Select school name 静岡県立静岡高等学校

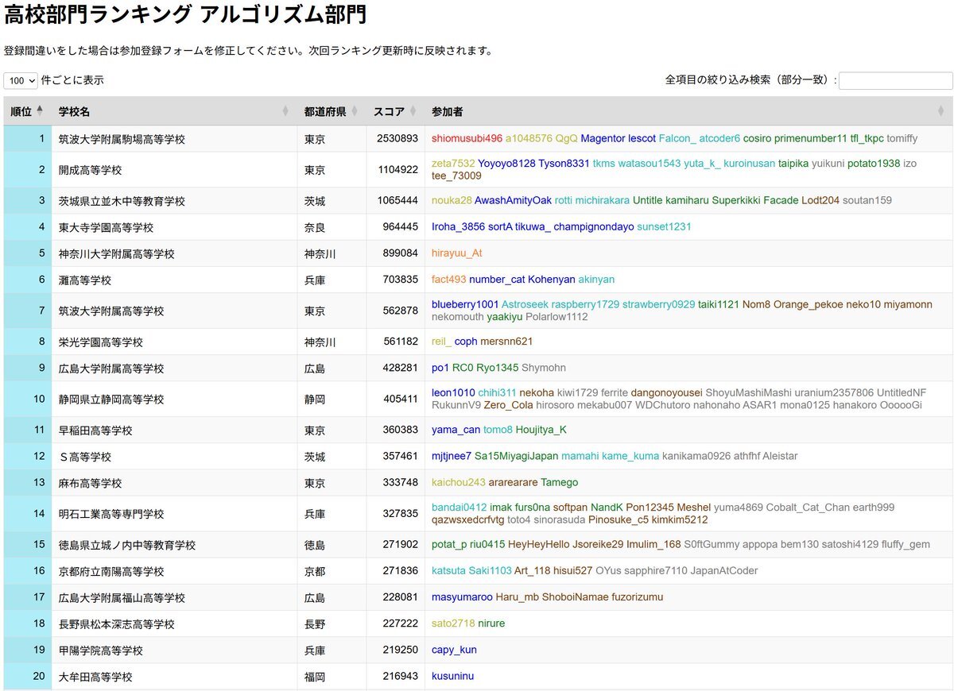click(x=111, y=399)
